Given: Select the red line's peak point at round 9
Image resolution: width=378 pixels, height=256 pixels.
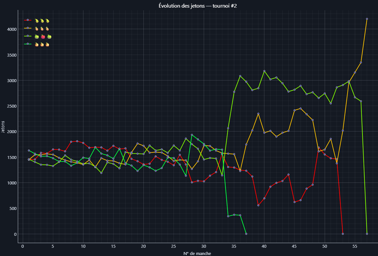Looking at the screenshot, I should point(77,141).
